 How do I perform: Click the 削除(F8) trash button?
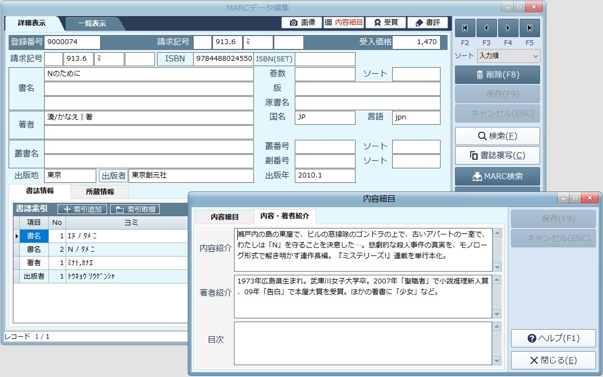click(x=498, y=75)
